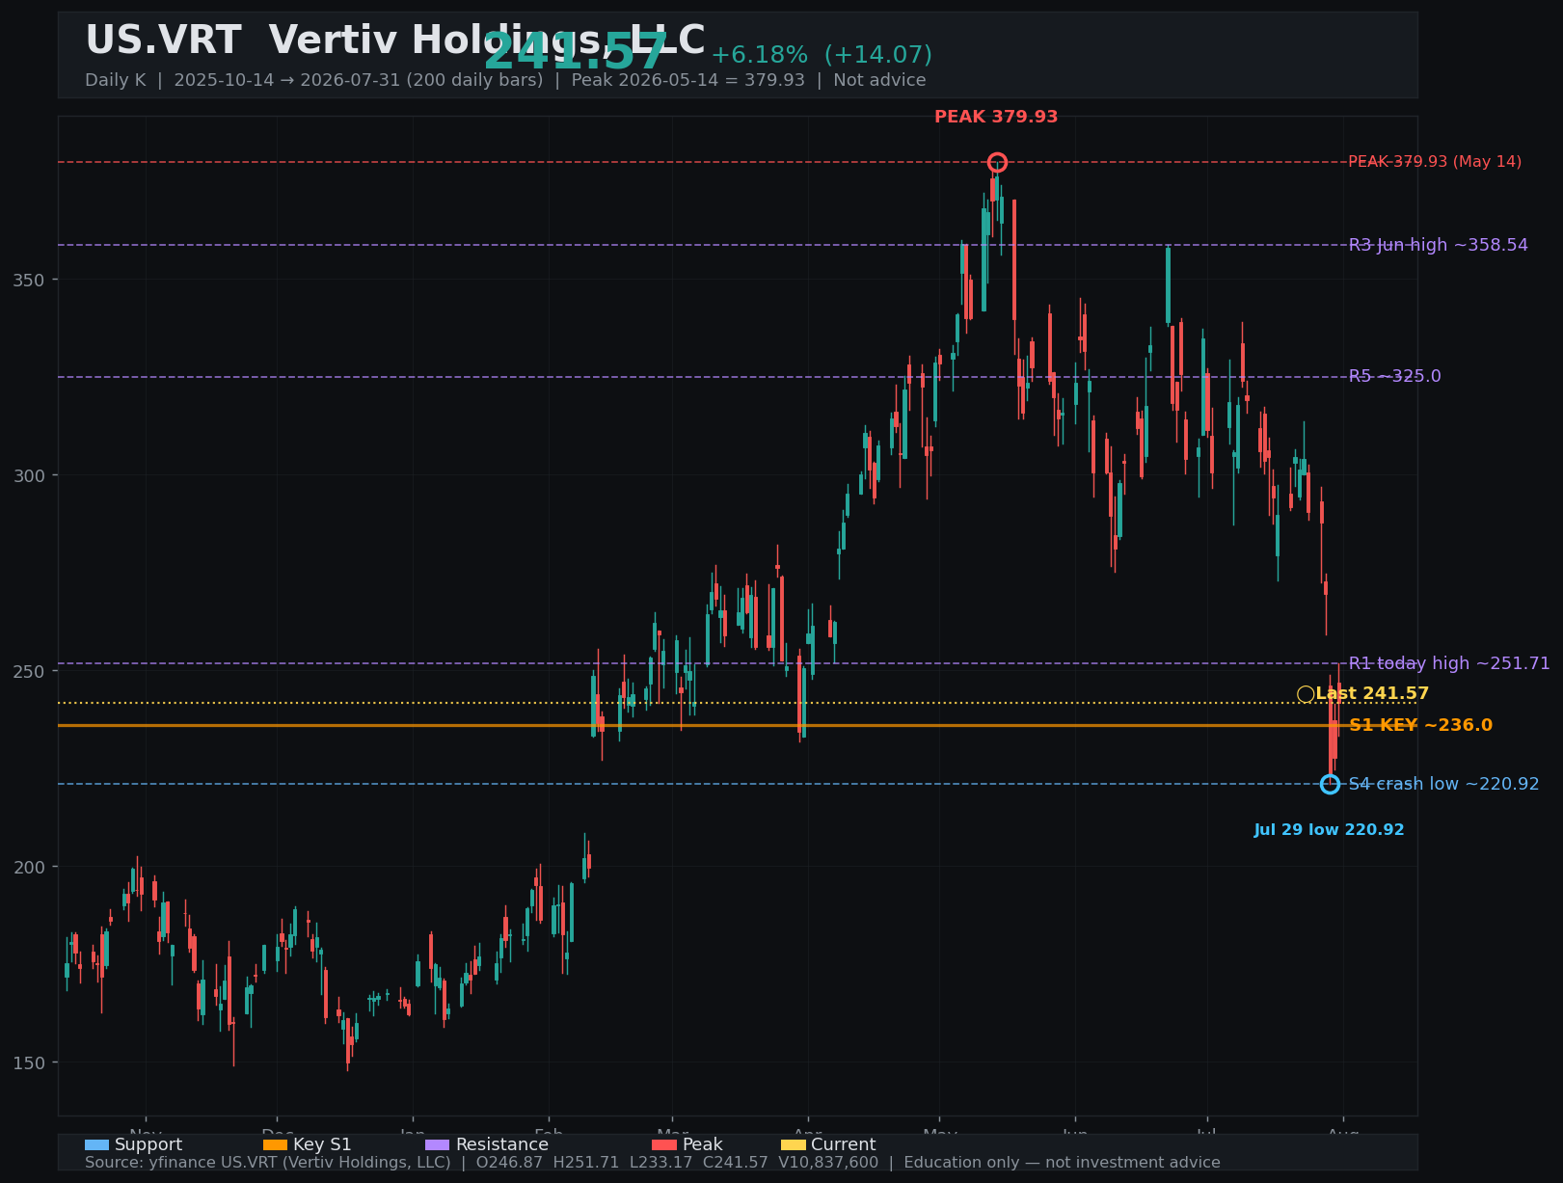Click the "R1 today high ~251.71" label

click(1449, 663)
